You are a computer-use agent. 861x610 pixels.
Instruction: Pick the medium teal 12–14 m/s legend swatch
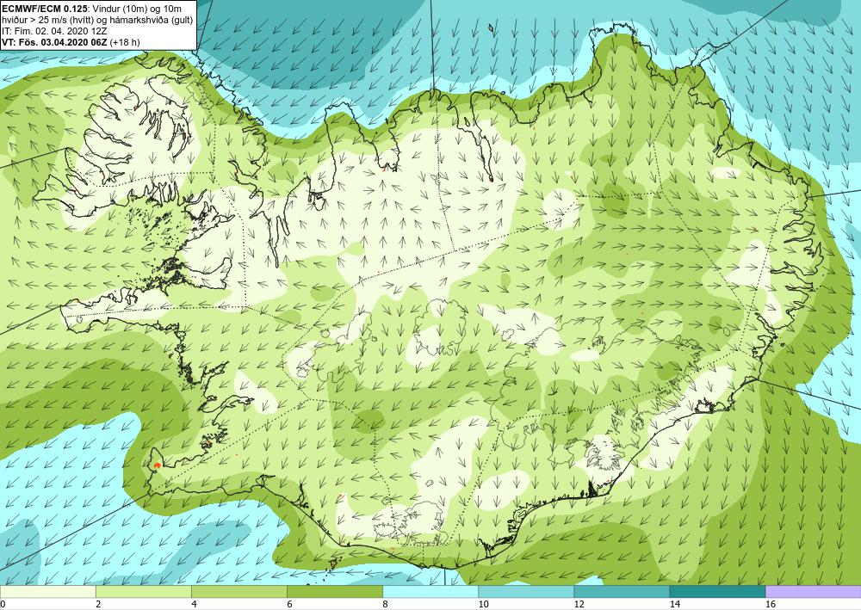[x=622, y=592]
